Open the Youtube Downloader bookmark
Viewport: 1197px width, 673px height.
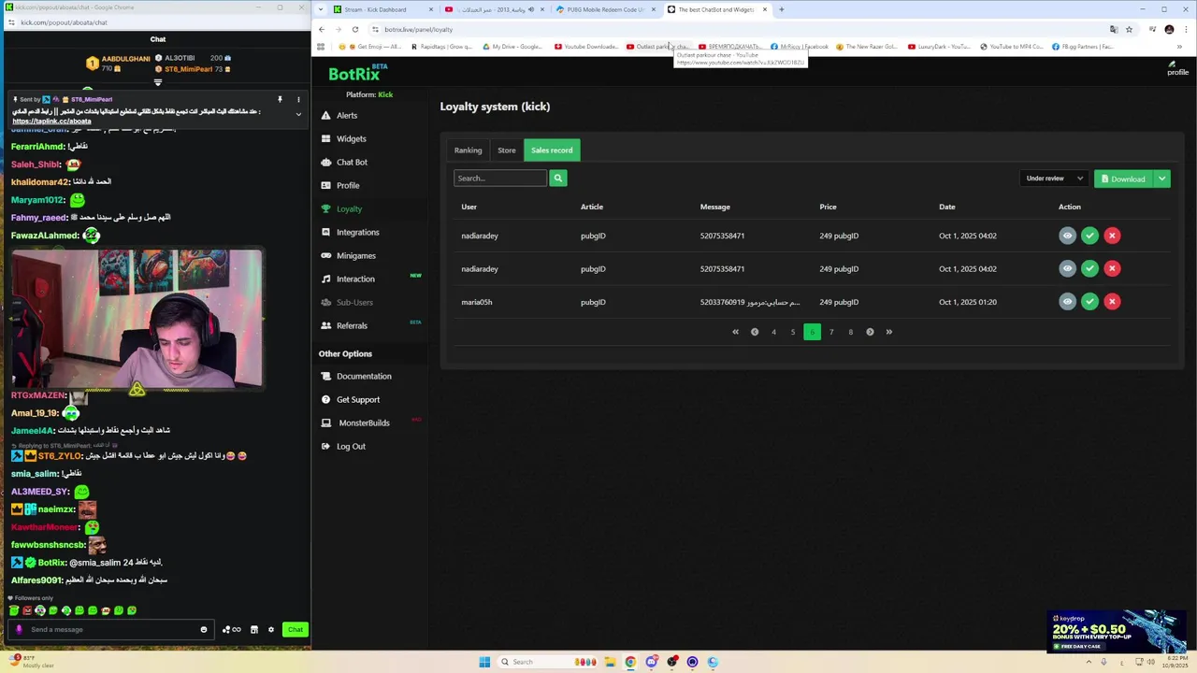586,47
